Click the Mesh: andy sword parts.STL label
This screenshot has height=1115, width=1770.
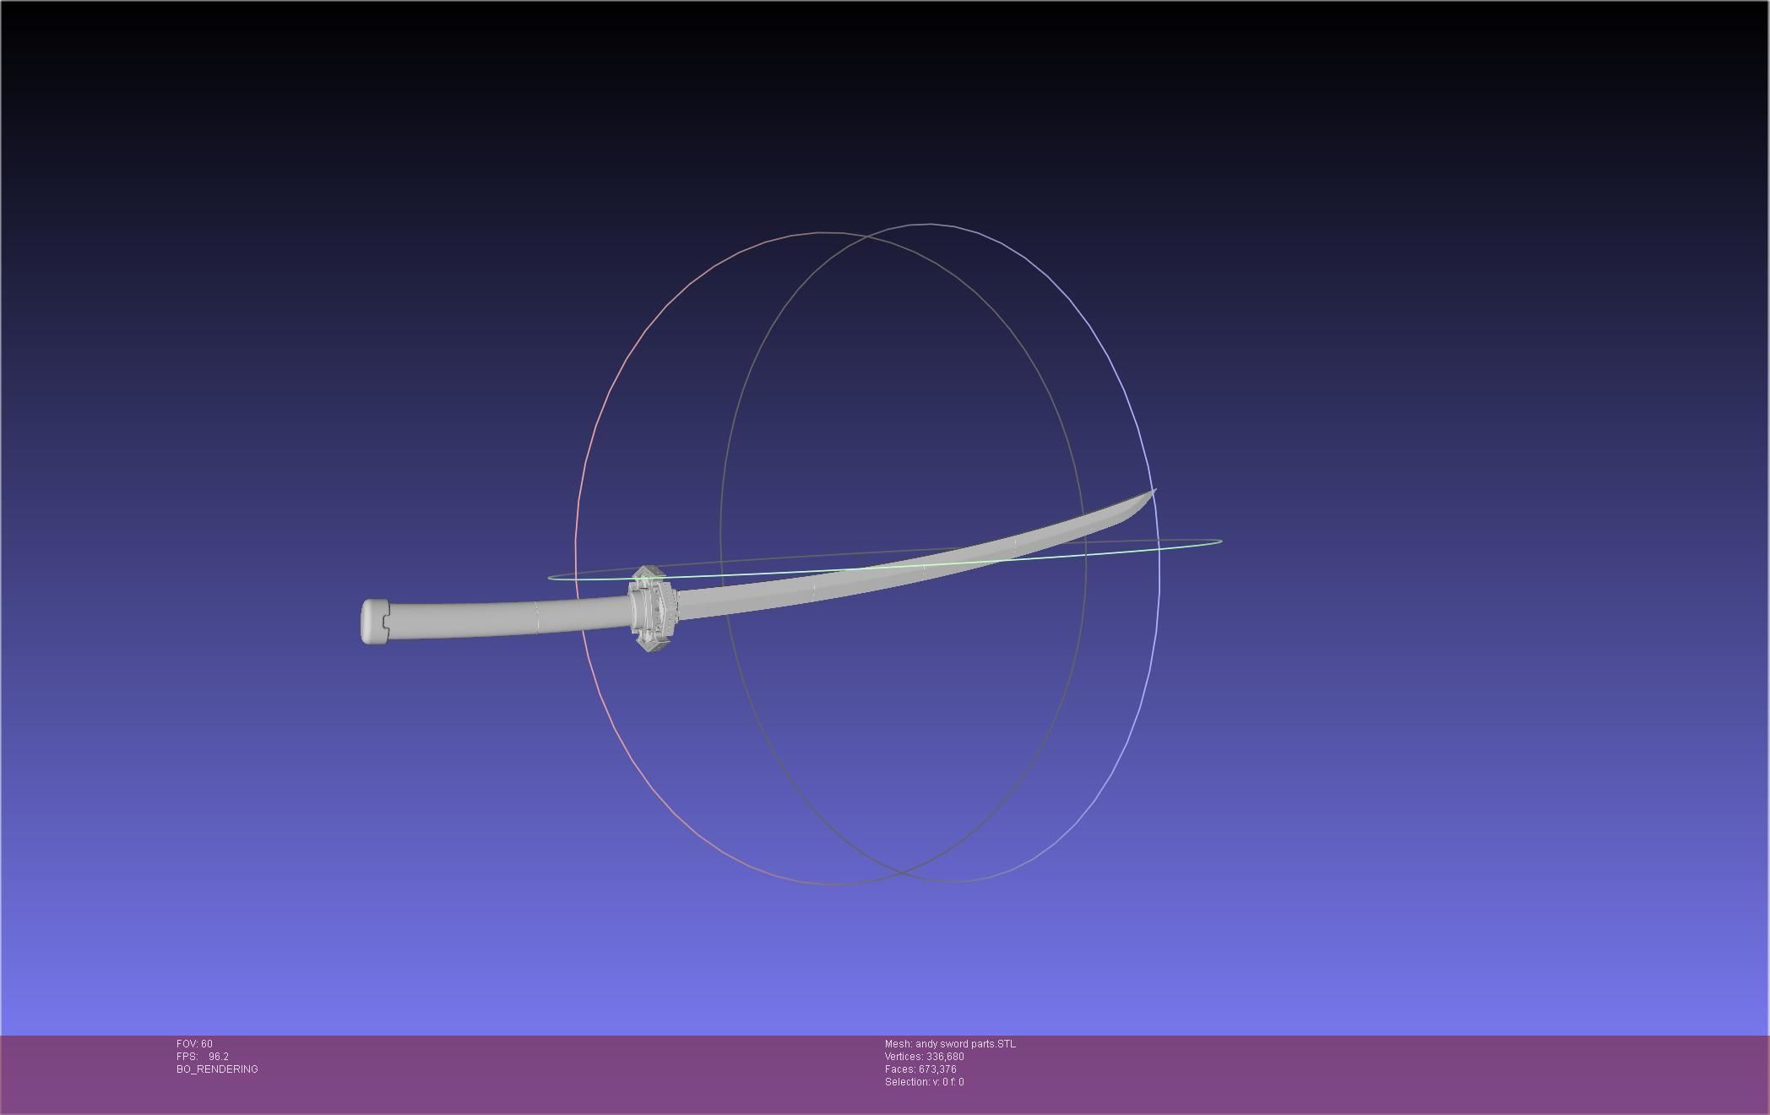click(950, 1044)
